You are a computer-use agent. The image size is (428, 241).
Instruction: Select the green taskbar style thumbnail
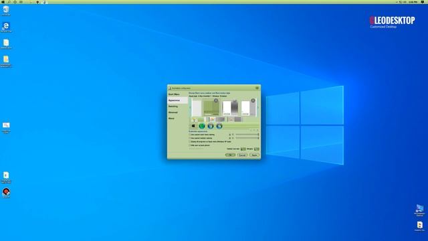point(198,119)
